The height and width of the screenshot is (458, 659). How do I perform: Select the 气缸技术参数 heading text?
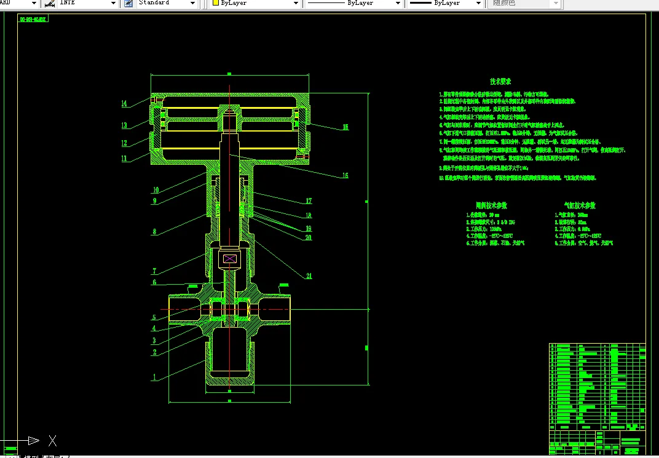(x=580, y=205)
